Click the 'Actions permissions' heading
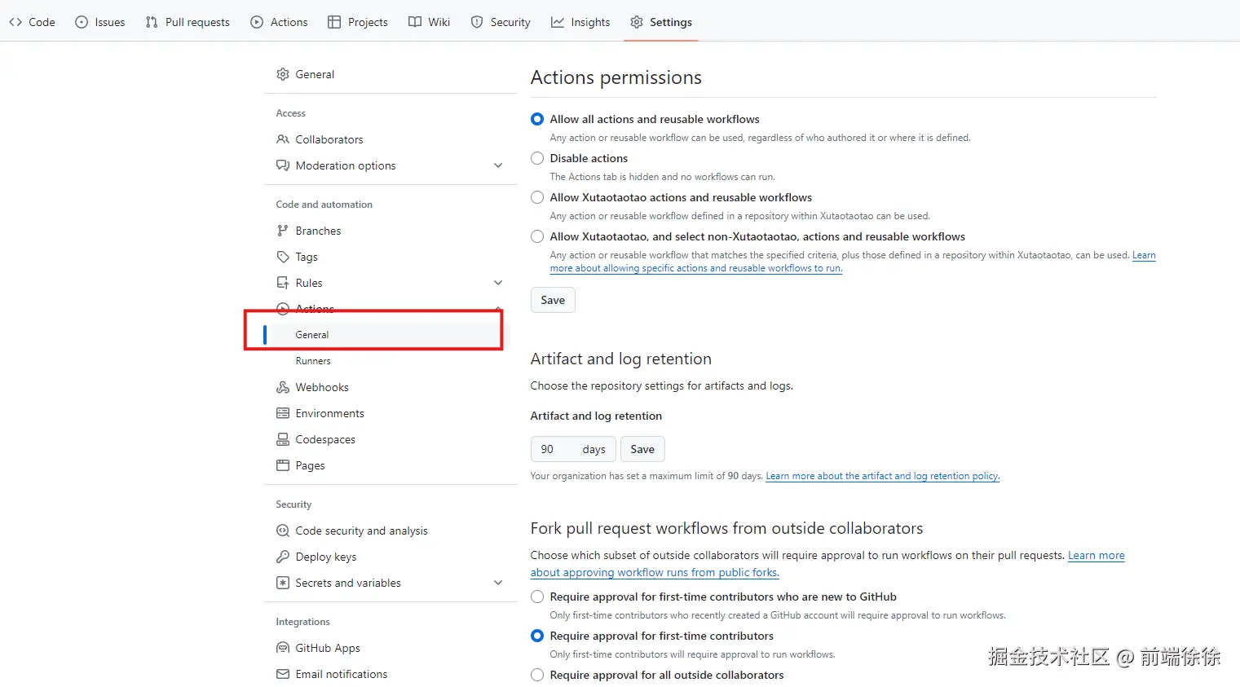Viewport: 1240px width, 687px height. [x=616, y=77]
